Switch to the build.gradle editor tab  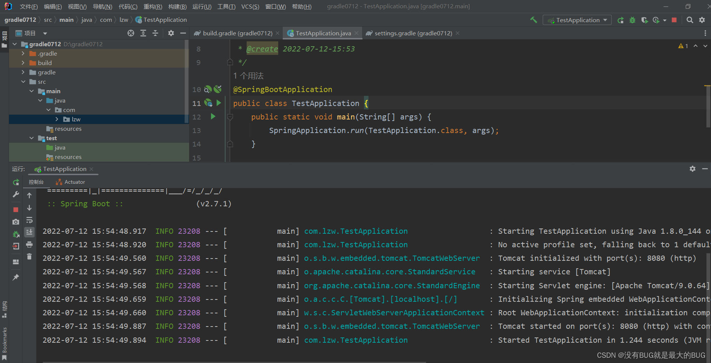[237, 33]
